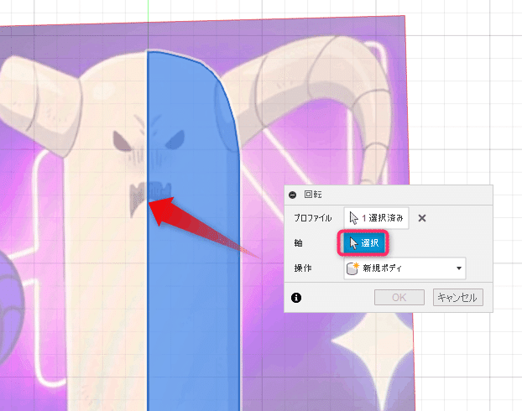Clear the profile selection with the X
This screenshot has width=522, height=411.
pos(422,218)
